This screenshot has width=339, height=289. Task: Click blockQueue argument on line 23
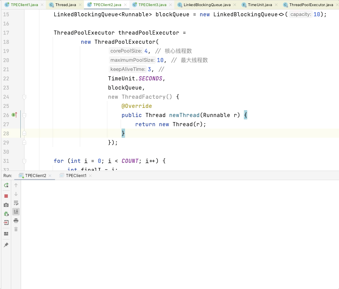click(125, 88)
